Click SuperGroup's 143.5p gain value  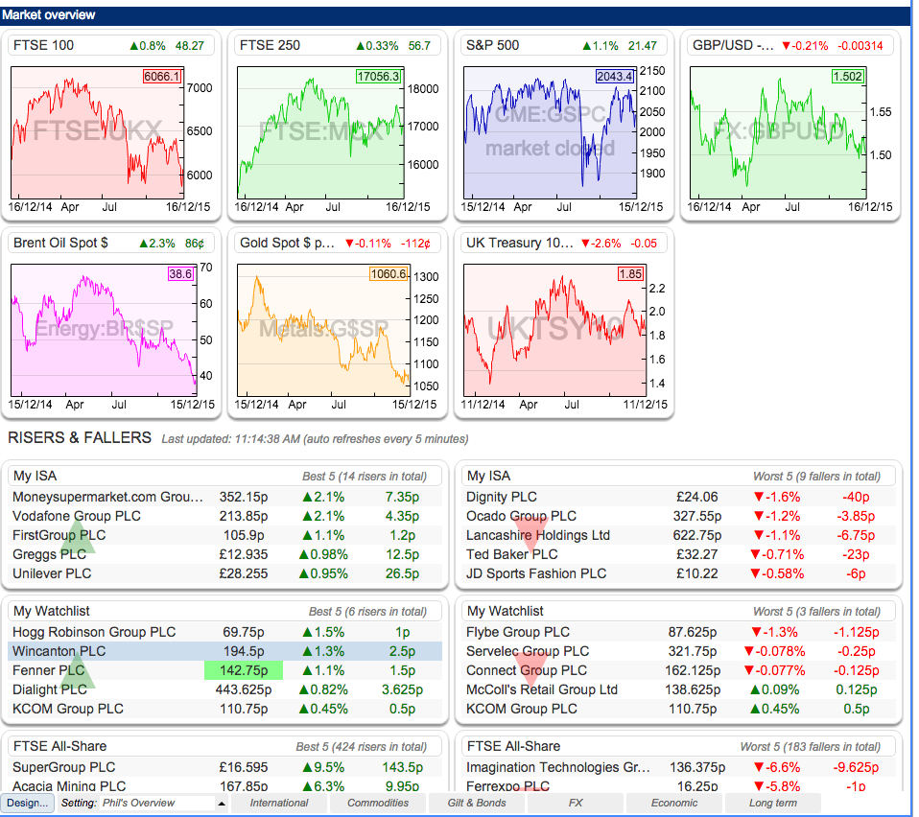click(x=402, y=767)
